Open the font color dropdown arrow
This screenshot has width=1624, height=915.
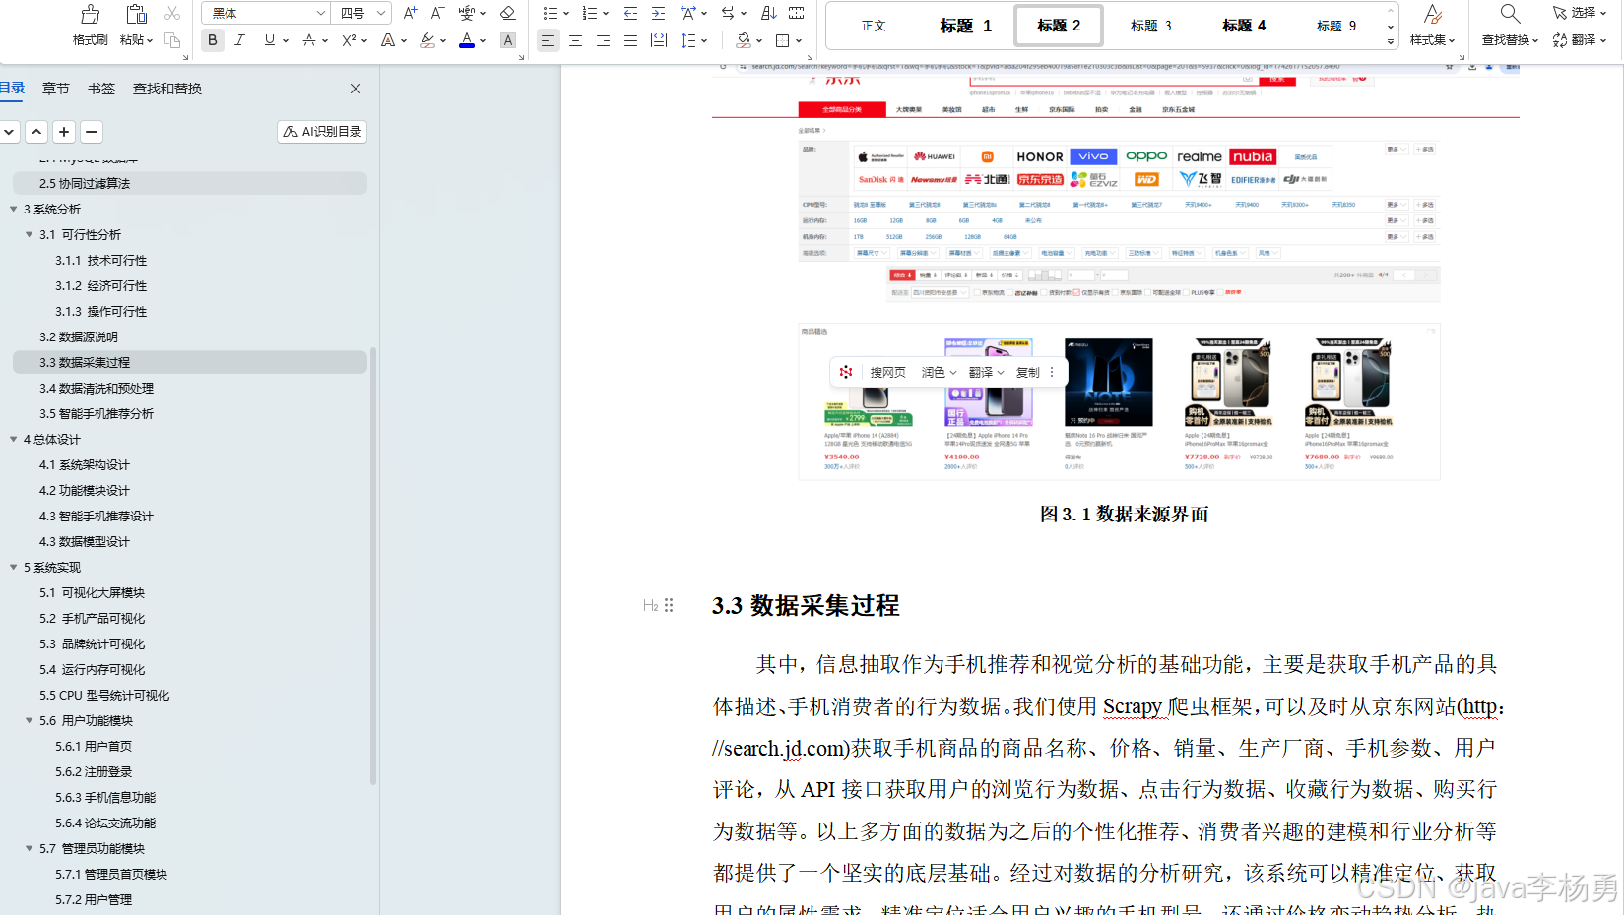(483, 41)
